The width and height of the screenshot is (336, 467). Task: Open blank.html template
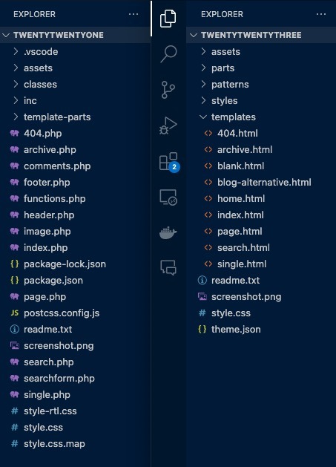click(261, 166)
